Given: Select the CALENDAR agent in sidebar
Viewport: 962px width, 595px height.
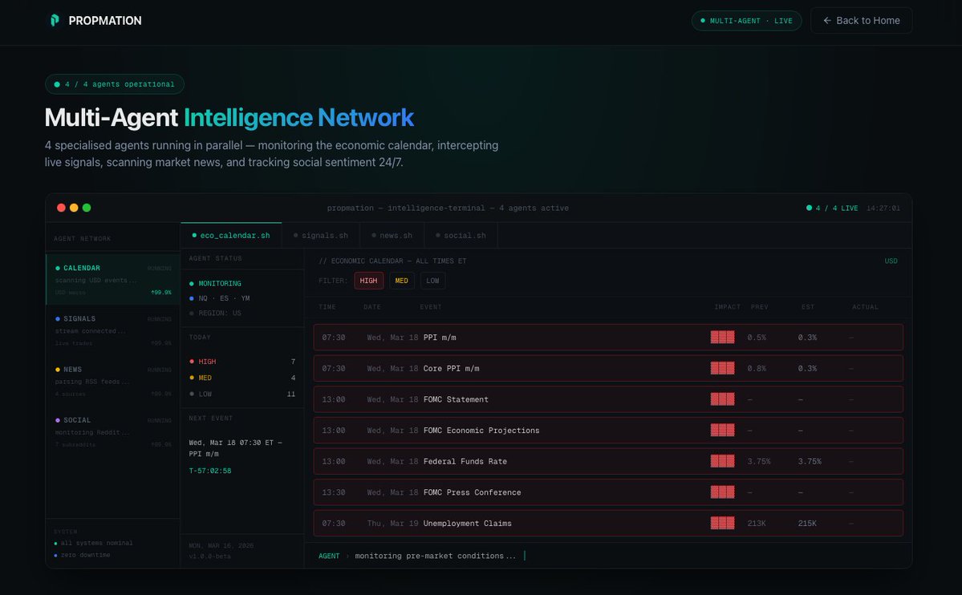Looking at the screenshot, I should pos(113,280).
